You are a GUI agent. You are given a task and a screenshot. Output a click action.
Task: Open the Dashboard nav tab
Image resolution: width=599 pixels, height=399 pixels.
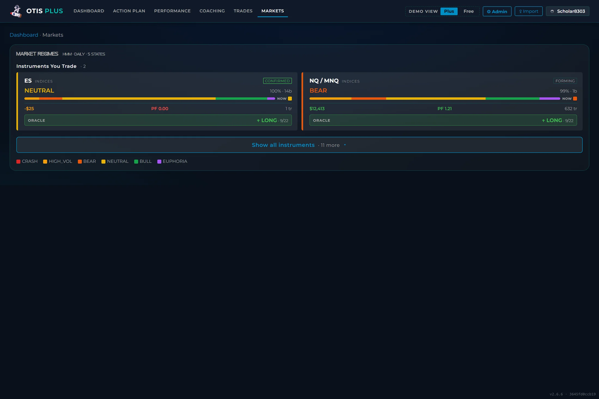(89, 11)
